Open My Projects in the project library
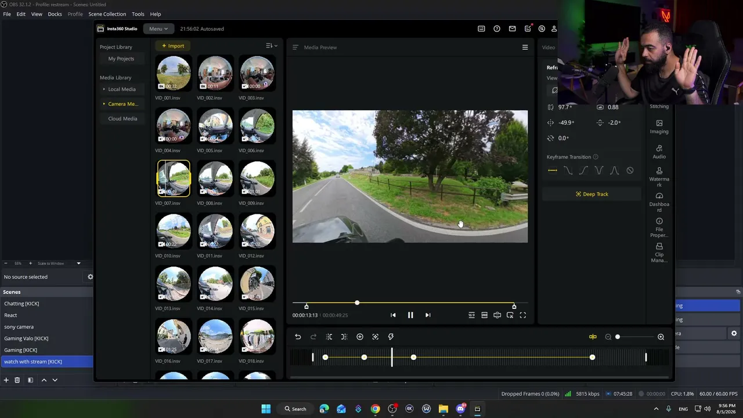Viewport: 743px width, 418px height. [x=121, y=59]
